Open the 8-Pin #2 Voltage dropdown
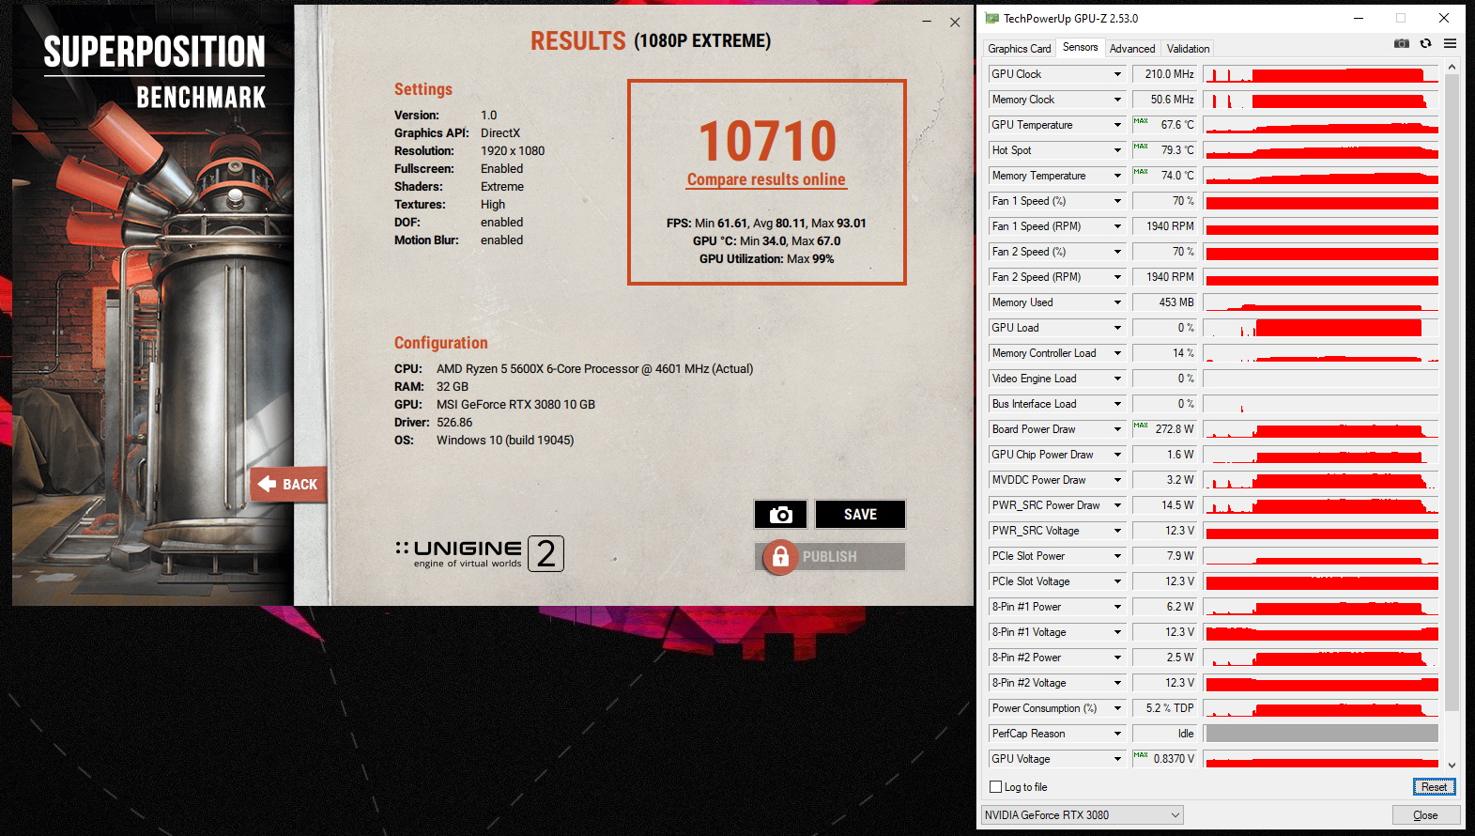This screenshot has width=1475, height=836. tap(1117, 683)
